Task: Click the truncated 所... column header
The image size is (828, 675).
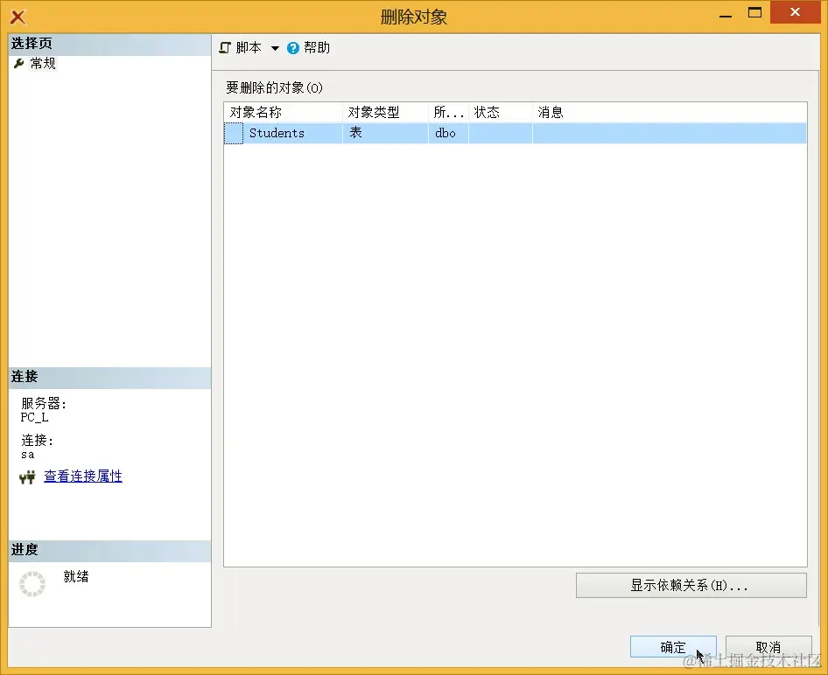Action: click(448, 112)
